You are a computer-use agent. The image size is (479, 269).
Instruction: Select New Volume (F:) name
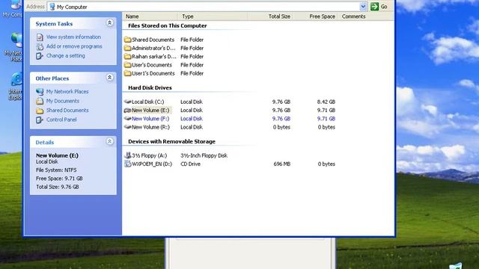coord(150,119)
